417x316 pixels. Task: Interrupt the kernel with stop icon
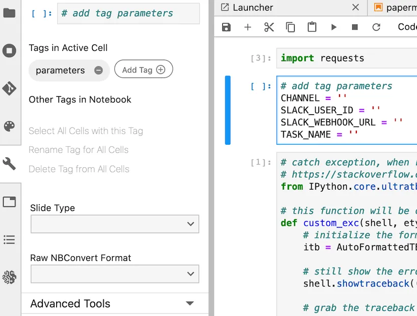point(355,27)
